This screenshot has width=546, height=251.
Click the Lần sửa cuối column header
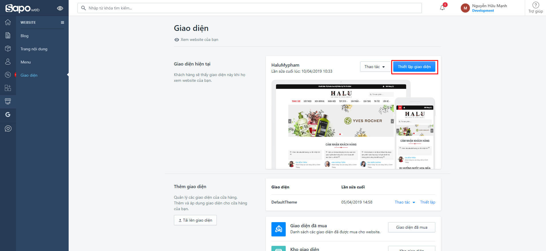(x=353, y=187)
